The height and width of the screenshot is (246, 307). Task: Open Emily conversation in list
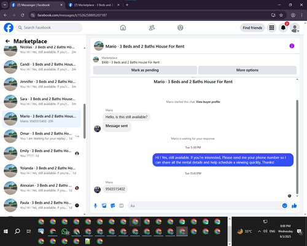[41, 153]
